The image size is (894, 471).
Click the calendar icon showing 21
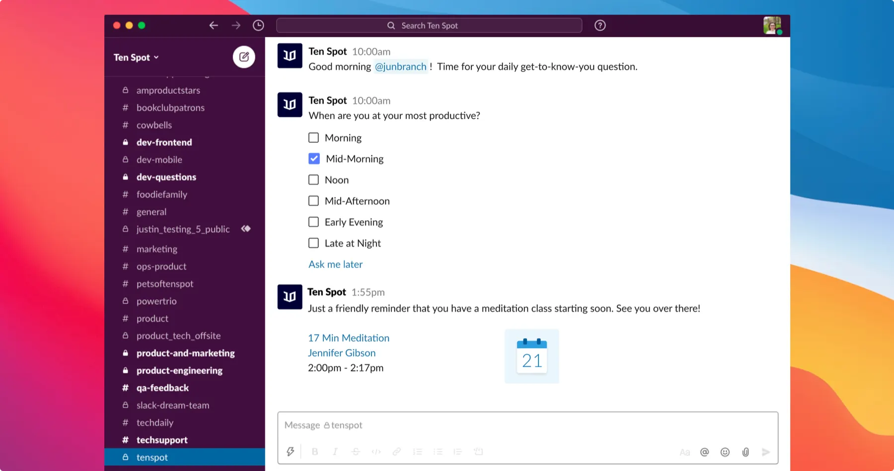[x=532, y=356]
